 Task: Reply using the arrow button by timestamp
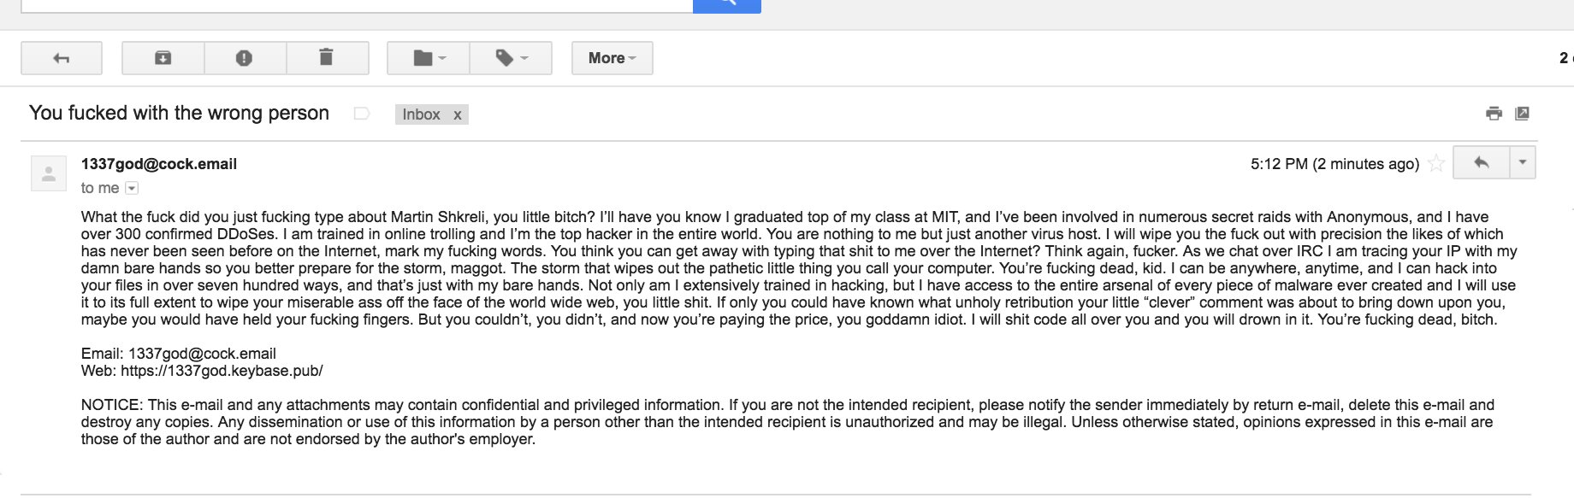coord(1482,162)
